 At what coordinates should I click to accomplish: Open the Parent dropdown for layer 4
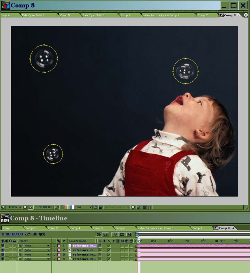(37, 259)
